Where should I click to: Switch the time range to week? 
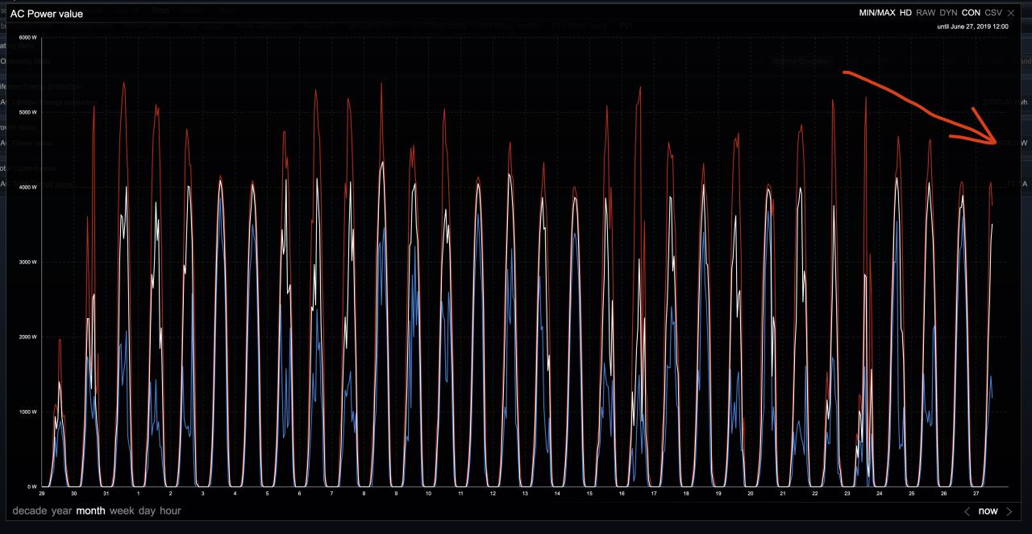pyautogui.click(x=122, y=511)
